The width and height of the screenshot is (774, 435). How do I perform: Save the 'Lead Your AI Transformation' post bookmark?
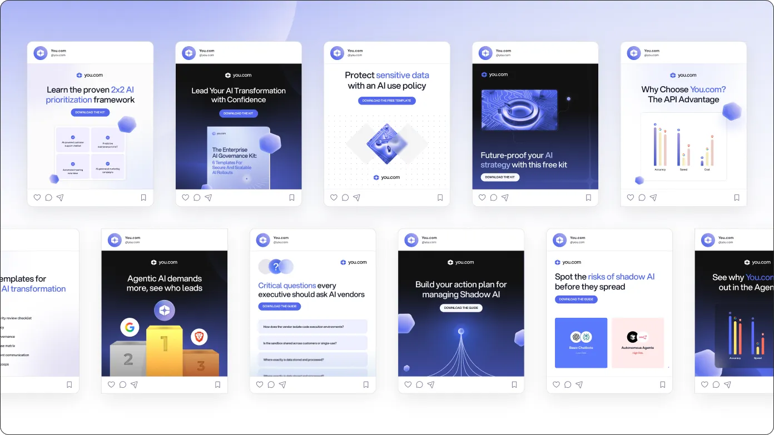(x=292, y=197)
